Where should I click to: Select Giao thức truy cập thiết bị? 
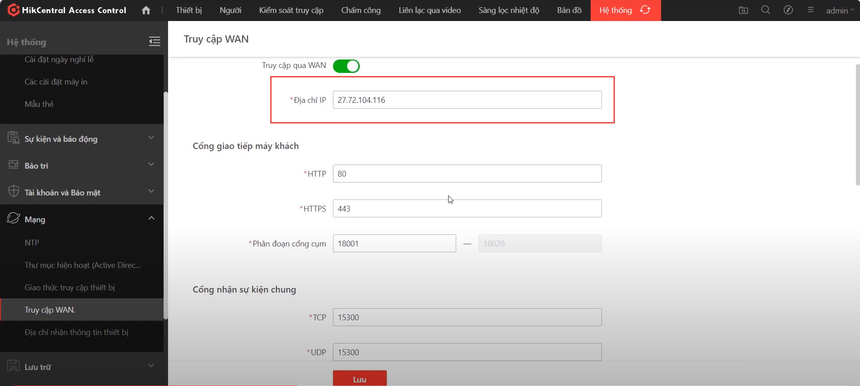pos(70,288)
